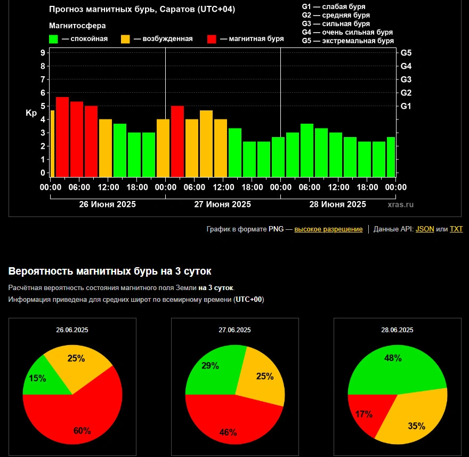Click the G1 storm level axis label

406,106
